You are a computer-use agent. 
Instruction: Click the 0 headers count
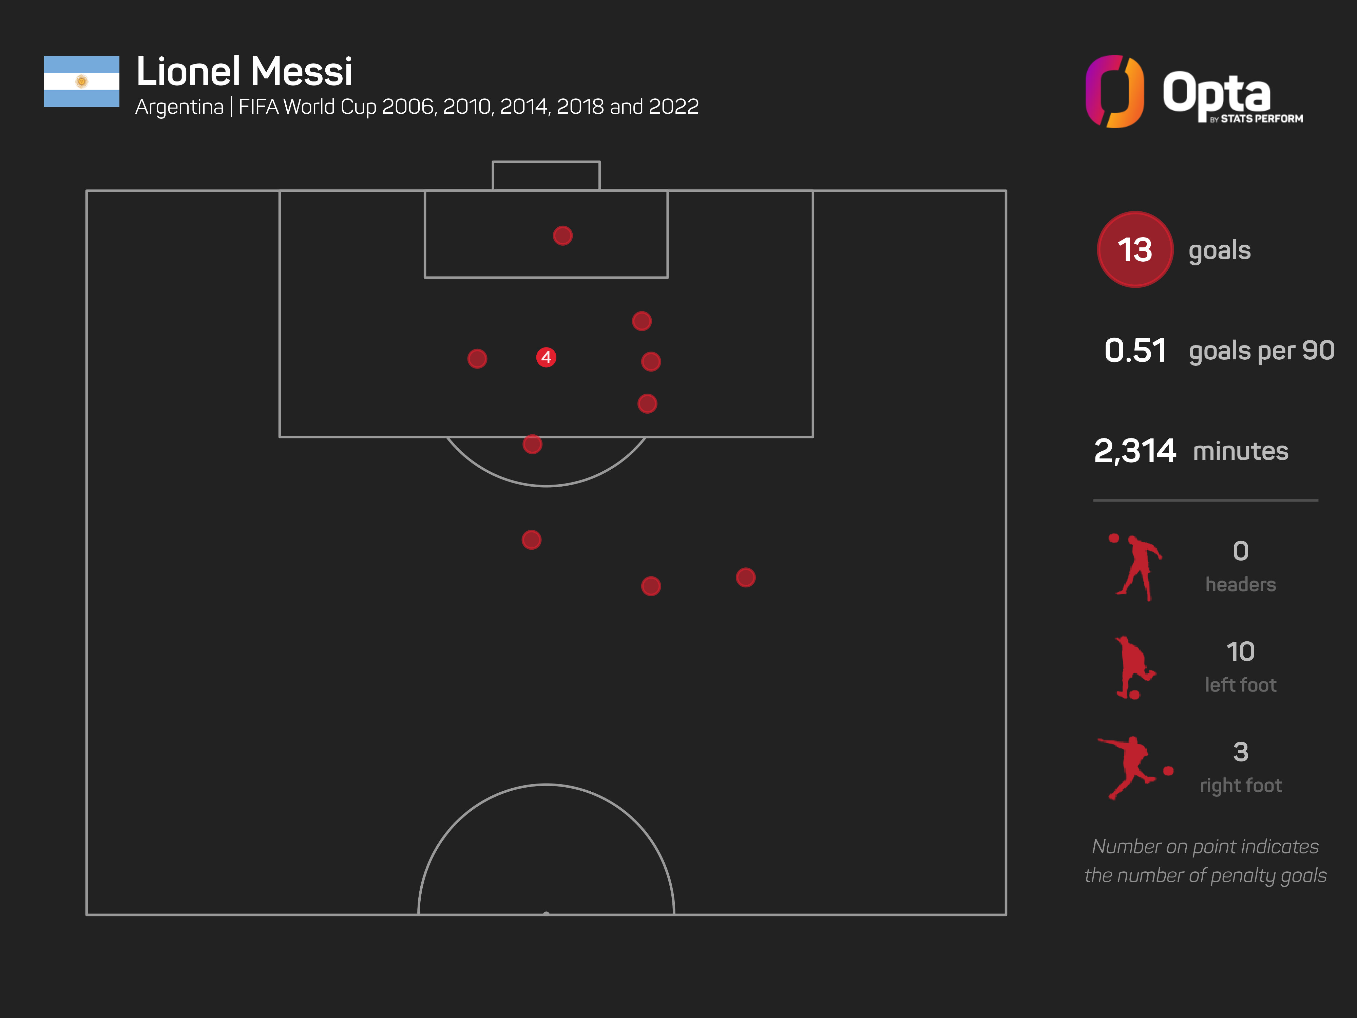pos(1240,551)
